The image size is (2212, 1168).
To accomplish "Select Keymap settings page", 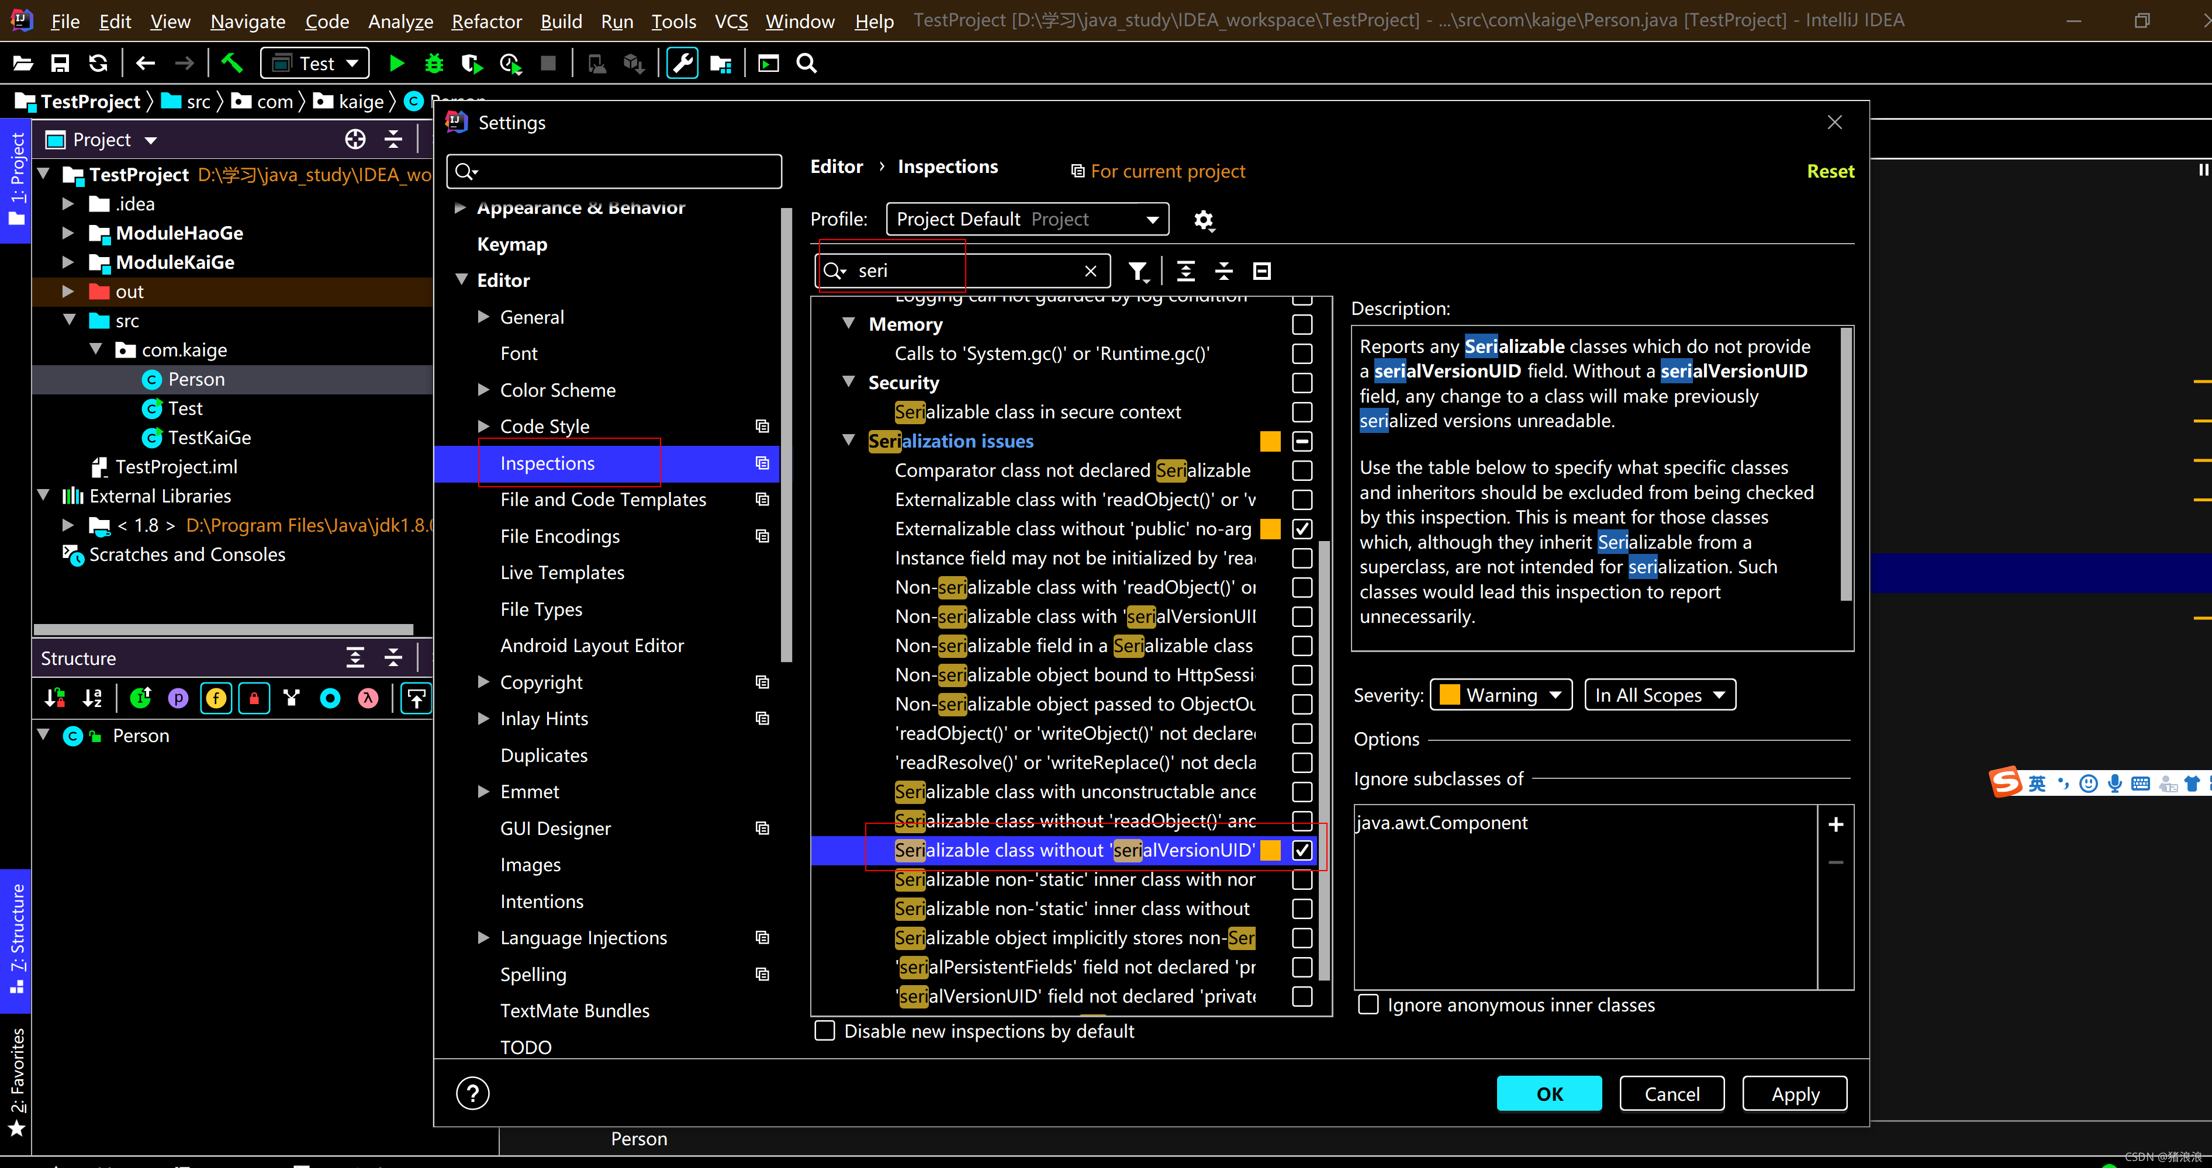I will [x=511, y=245].
